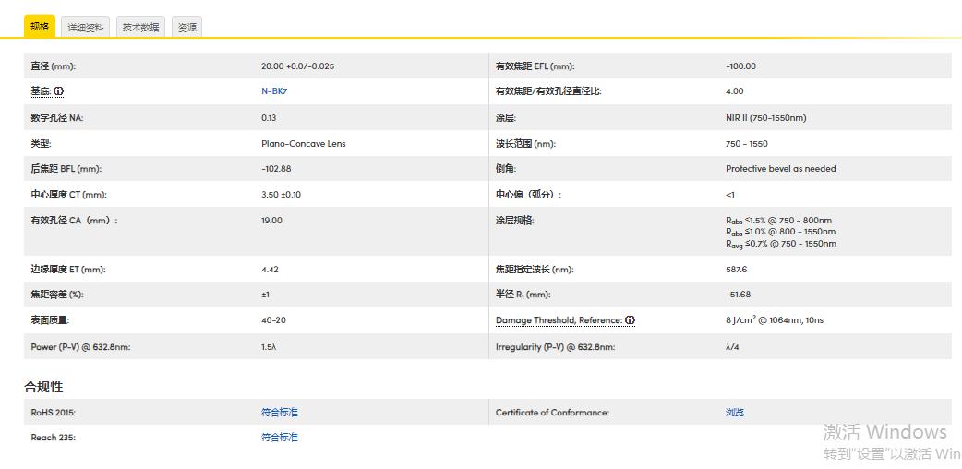Select diameter value 20.00 +0.0/-0.025
This screenshot has width=962, height=469.
click(297, 66)
